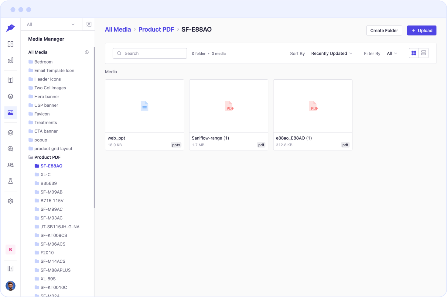
Task: Click the Create Folder button
Action: click(x=384, y=30)
